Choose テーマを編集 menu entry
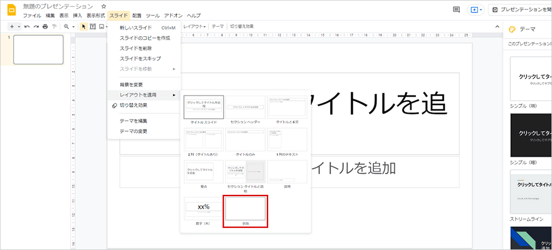 pyautogui.click(x=144, y=121)
